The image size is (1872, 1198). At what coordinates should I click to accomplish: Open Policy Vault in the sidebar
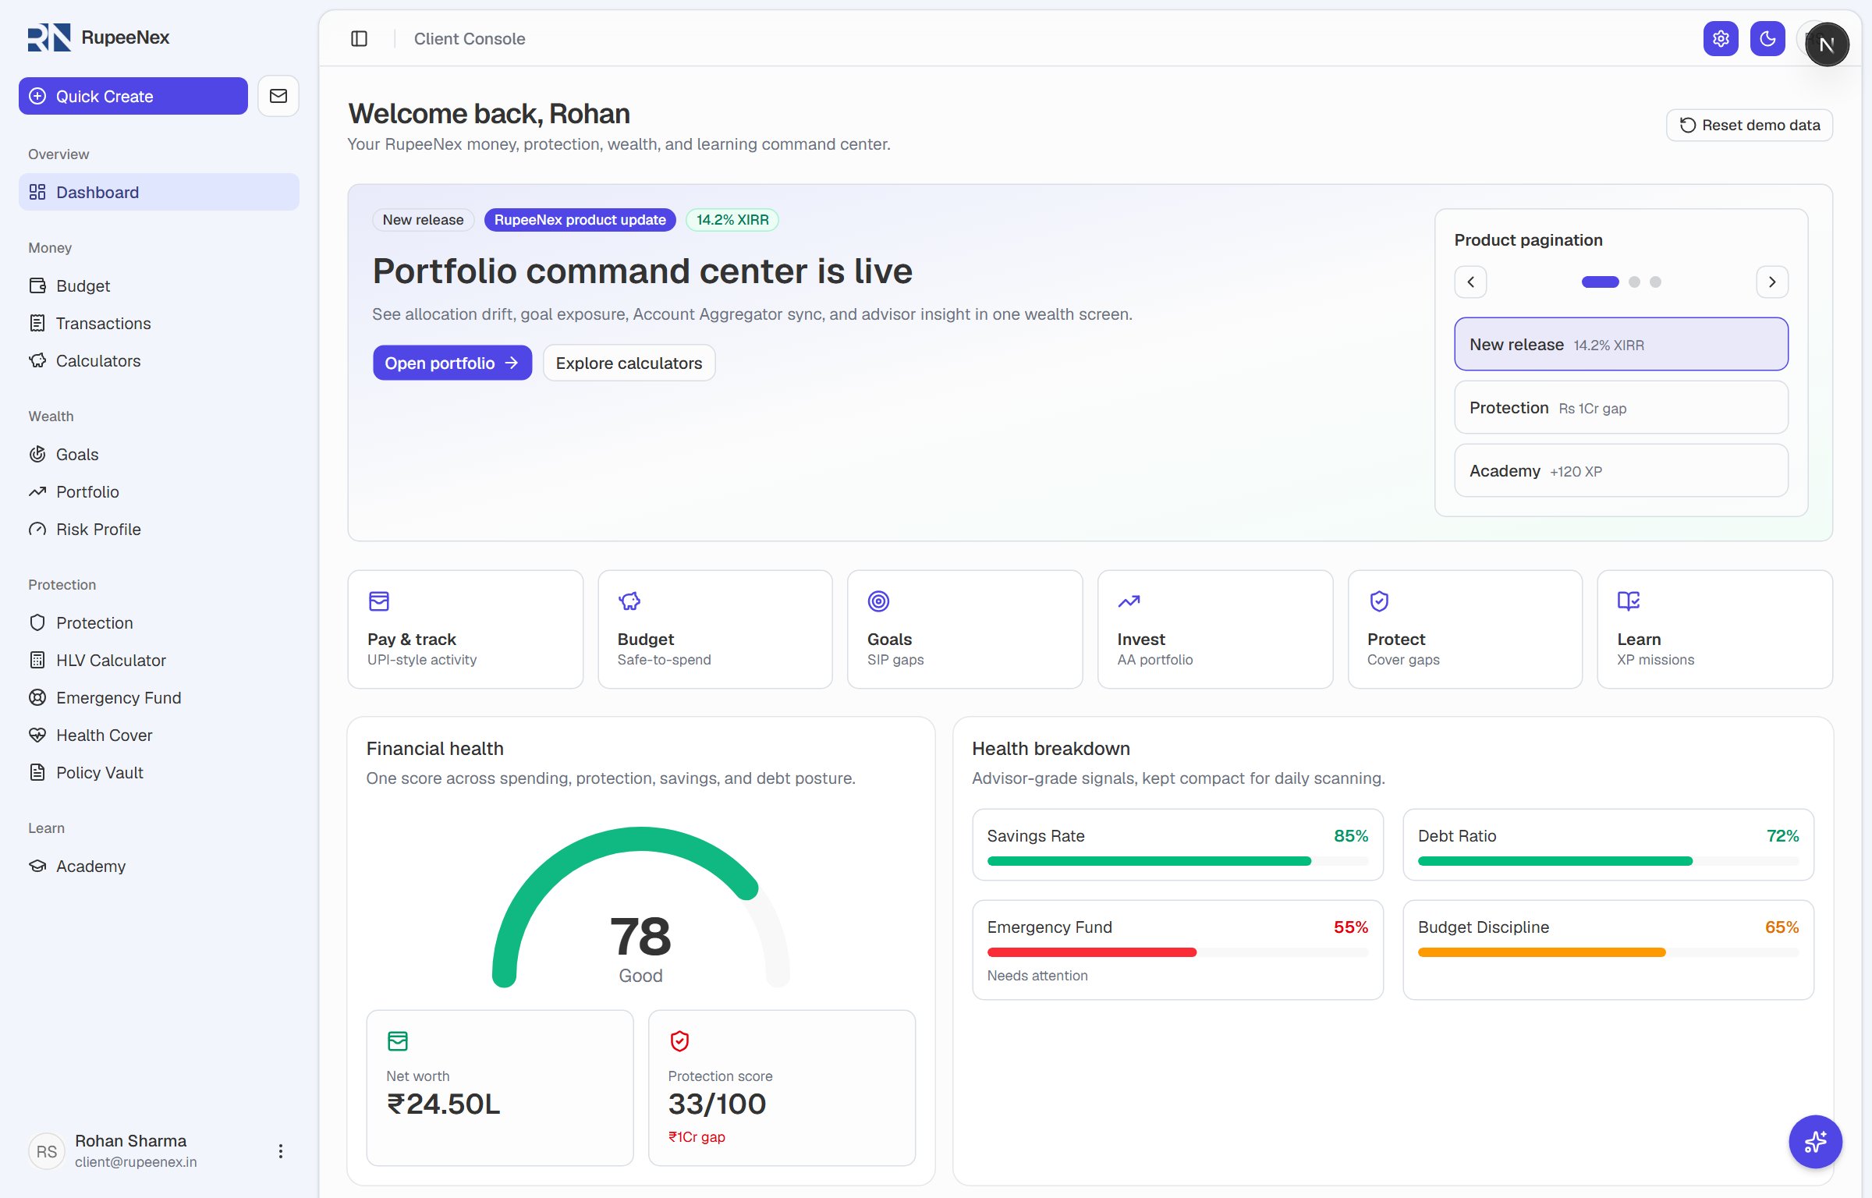(x=159, y=772)
